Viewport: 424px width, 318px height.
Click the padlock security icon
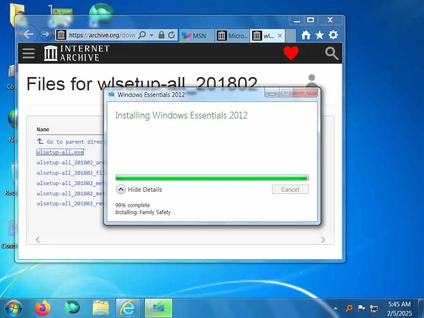point(161,35)
